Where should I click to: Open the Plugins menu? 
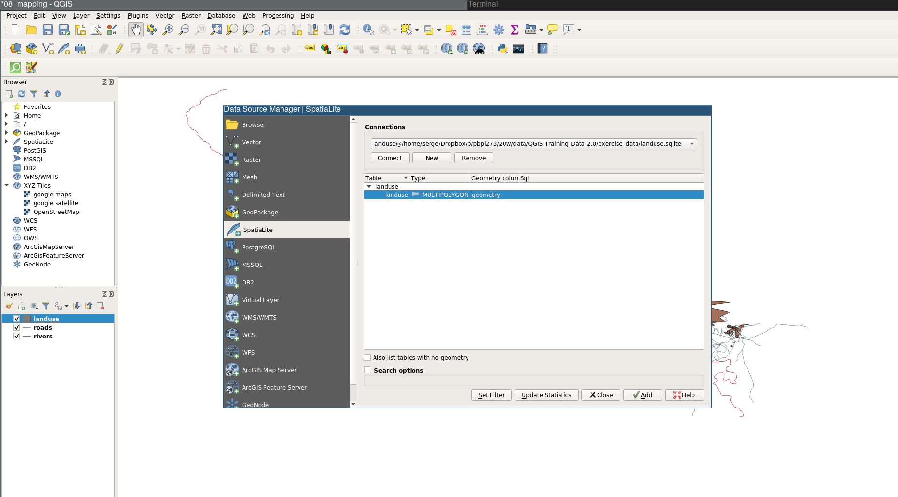[x=138, y=15]
